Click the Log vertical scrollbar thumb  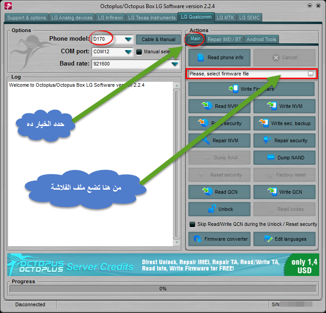(x=177, y=164)
